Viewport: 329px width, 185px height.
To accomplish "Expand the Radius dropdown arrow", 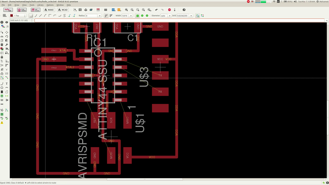I will point(100,16).
